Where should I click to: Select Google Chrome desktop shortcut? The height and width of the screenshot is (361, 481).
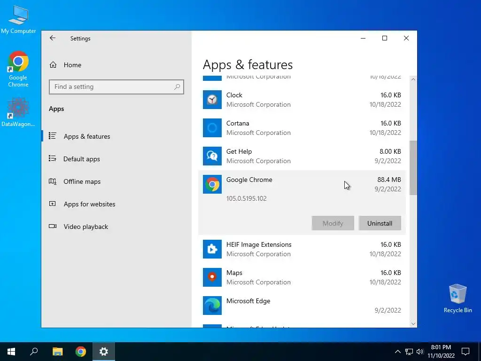coord(18,70)
